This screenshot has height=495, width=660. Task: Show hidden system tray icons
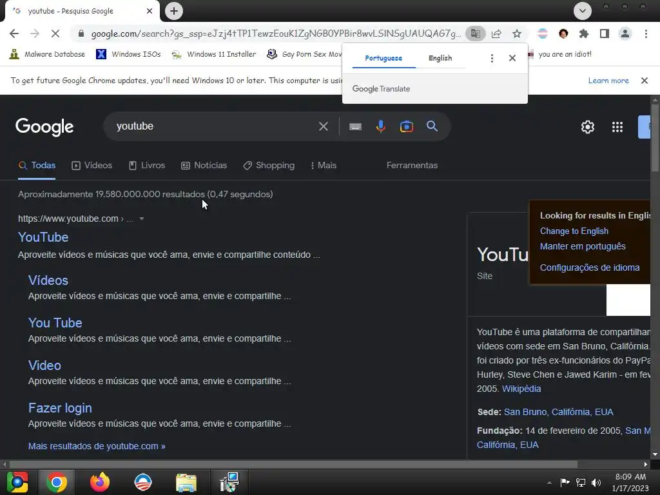(549, 482)
